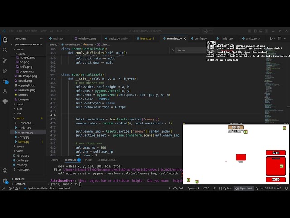Open the run button dropdown arrow
290x218 pixels.
[x=275, y=39]
